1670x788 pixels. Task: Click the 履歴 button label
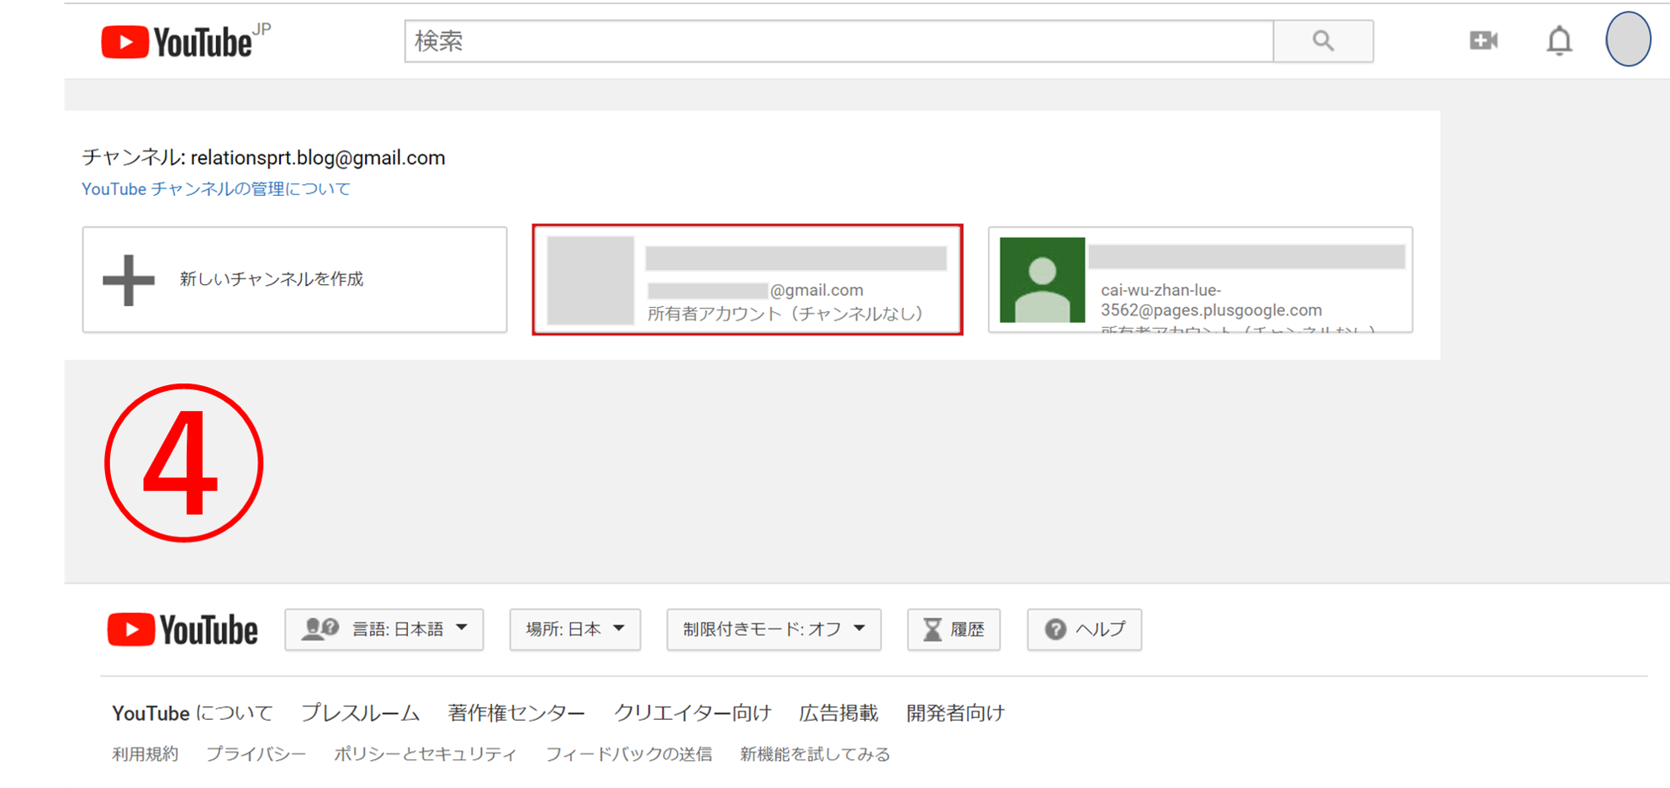(x=967, y=630)
